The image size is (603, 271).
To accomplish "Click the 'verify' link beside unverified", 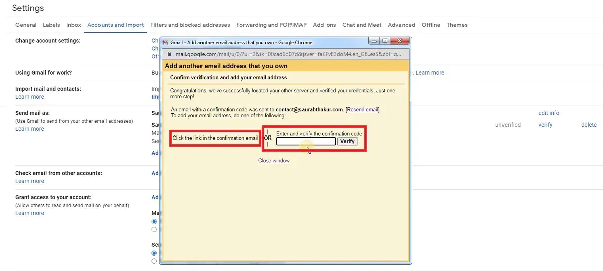I will pyautogui.click(x=545, y=125).
